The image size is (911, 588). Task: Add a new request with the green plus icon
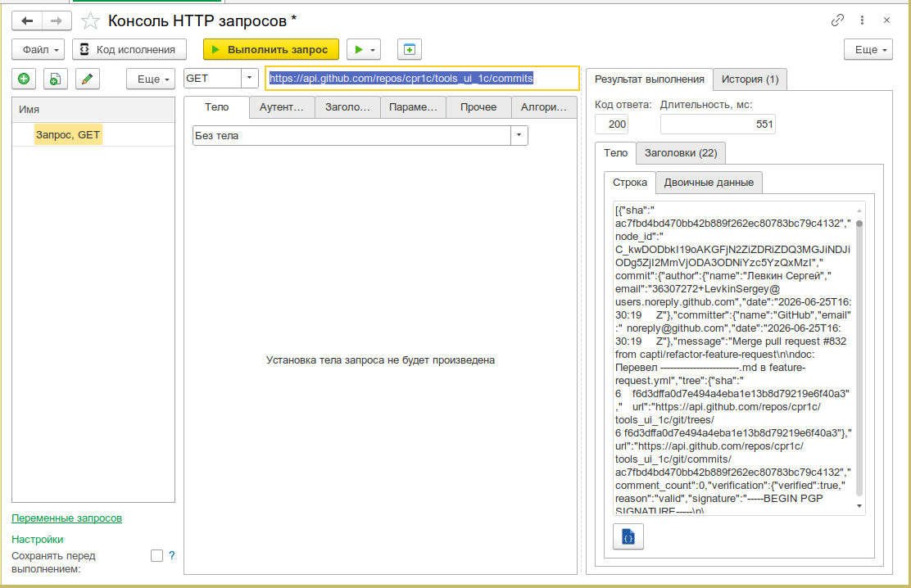click(x=24, y=79)
